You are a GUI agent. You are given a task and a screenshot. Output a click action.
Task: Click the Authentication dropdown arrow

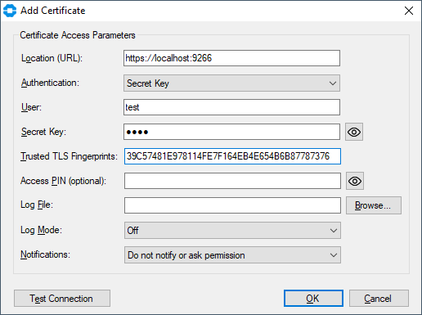pos(333,83)
